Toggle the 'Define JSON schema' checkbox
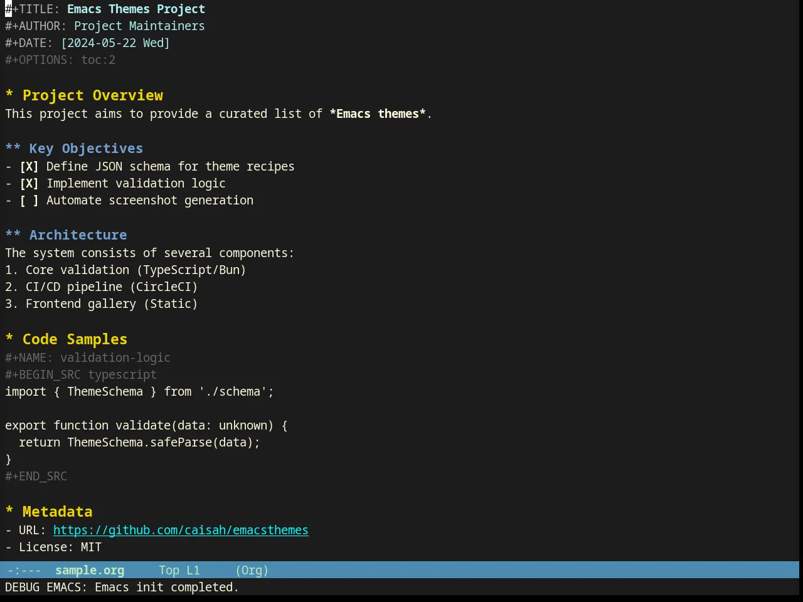 29,167
